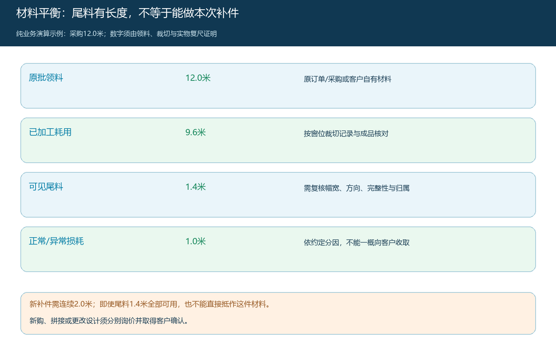Select the value 9.6米
Viewport: 556px width, 341px height.
pos(195,132)
